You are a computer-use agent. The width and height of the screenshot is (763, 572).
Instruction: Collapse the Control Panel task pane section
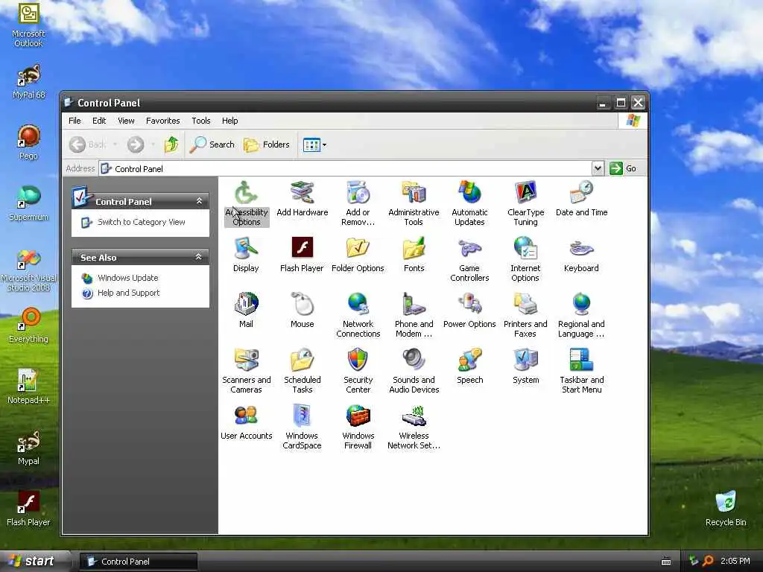[199, 201]
